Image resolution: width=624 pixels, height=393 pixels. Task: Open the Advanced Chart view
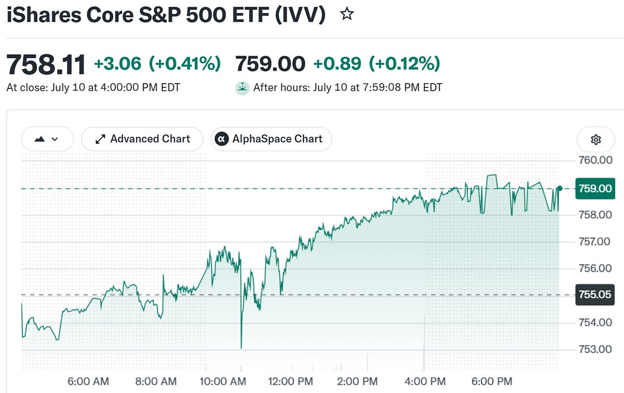point(142,139)
